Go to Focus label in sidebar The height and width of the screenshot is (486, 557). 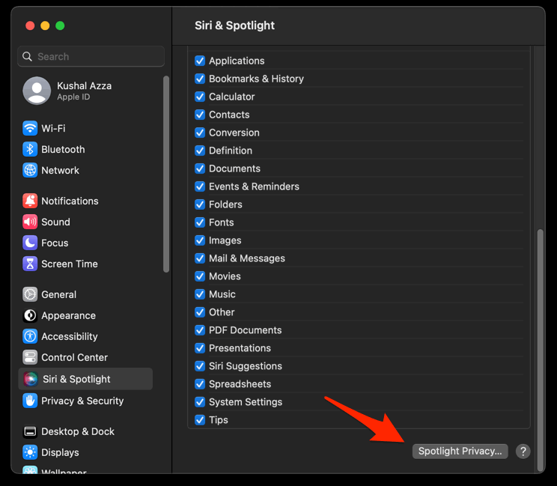[55, 243]
